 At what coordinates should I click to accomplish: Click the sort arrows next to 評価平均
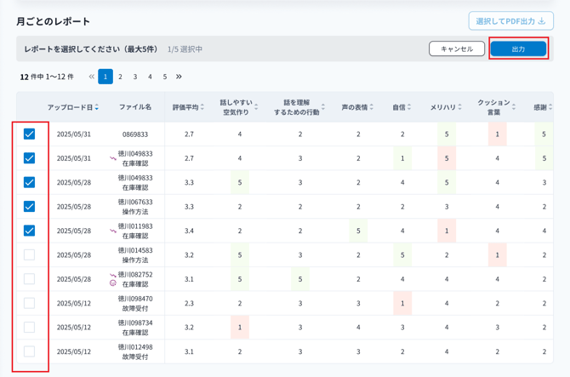pyautogui.click(x=202, y=107)
